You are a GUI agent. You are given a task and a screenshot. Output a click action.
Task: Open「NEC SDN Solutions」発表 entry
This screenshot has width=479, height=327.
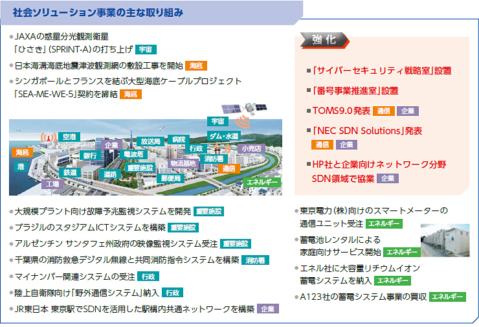click(x=367, y=131)
